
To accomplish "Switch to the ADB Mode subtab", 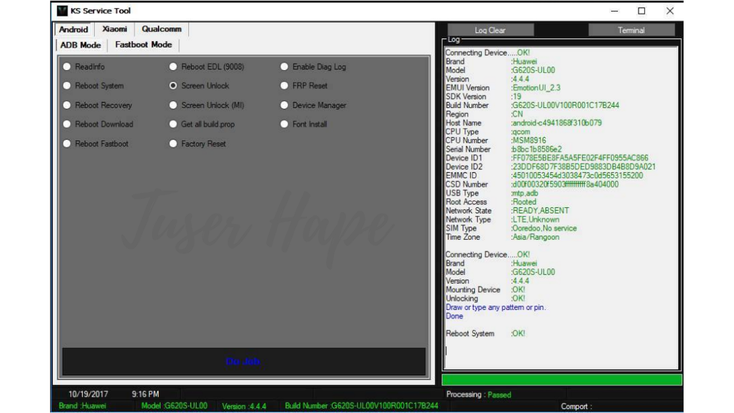I will click(81, 45).
